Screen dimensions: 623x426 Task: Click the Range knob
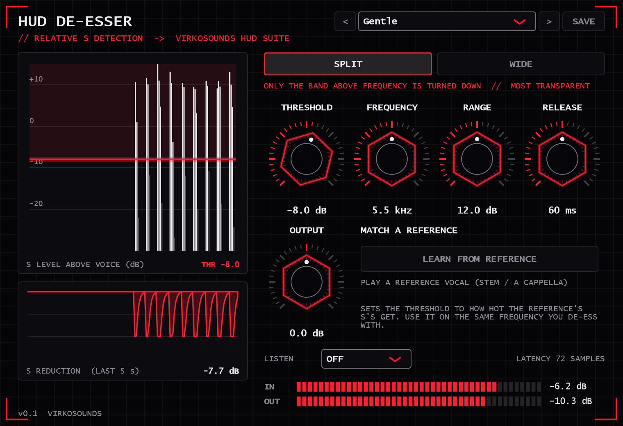[x=477, y=159]
